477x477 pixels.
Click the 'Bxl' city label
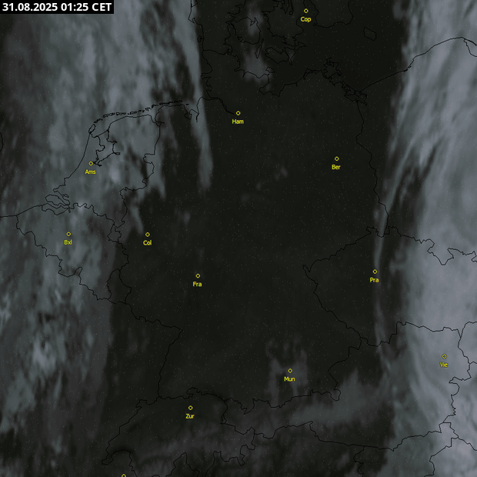click(68, 242)
